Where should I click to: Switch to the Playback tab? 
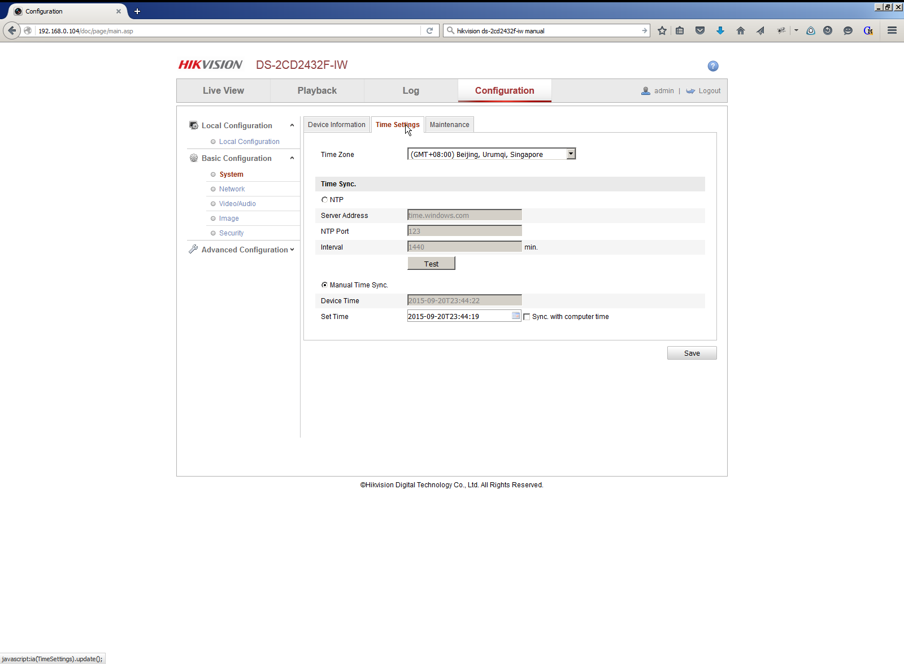(317, 90)
